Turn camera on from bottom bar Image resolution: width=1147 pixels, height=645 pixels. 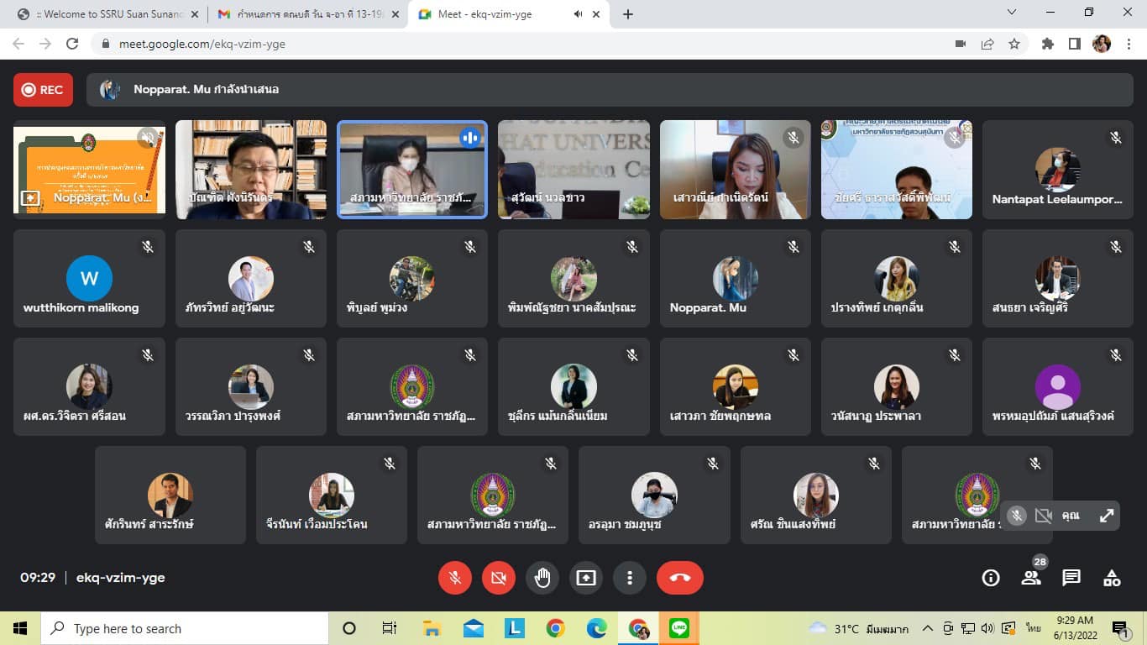coord(499,578)
